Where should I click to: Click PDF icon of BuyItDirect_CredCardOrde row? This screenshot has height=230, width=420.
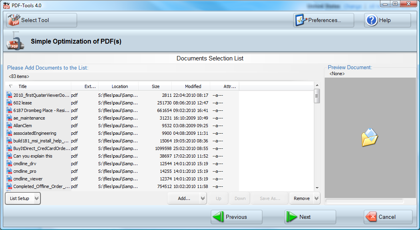tap(9, 148)
